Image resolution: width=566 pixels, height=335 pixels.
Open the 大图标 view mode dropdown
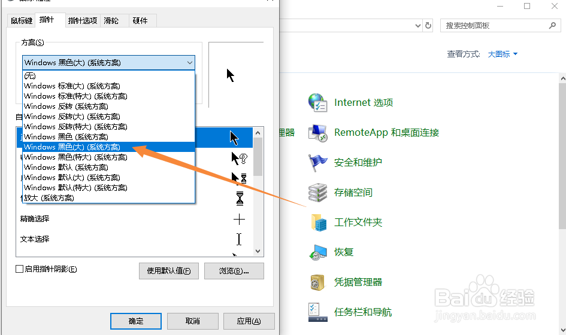(x=503, y=54)
